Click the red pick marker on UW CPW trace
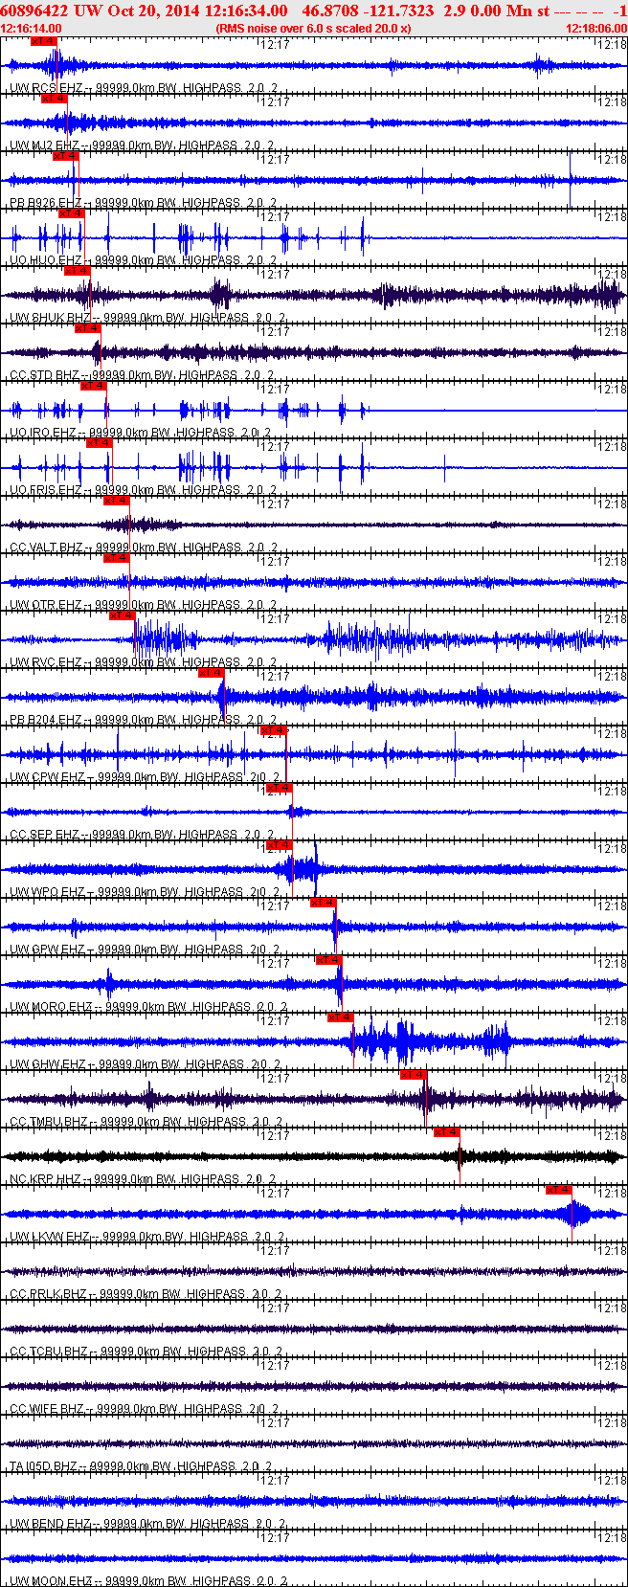 pos(273,730)
